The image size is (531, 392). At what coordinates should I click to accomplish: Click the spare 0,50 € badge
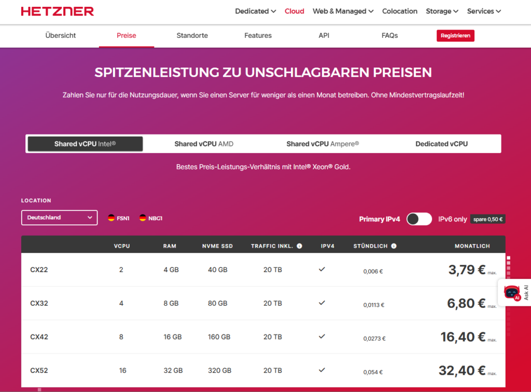coord(487,220)
